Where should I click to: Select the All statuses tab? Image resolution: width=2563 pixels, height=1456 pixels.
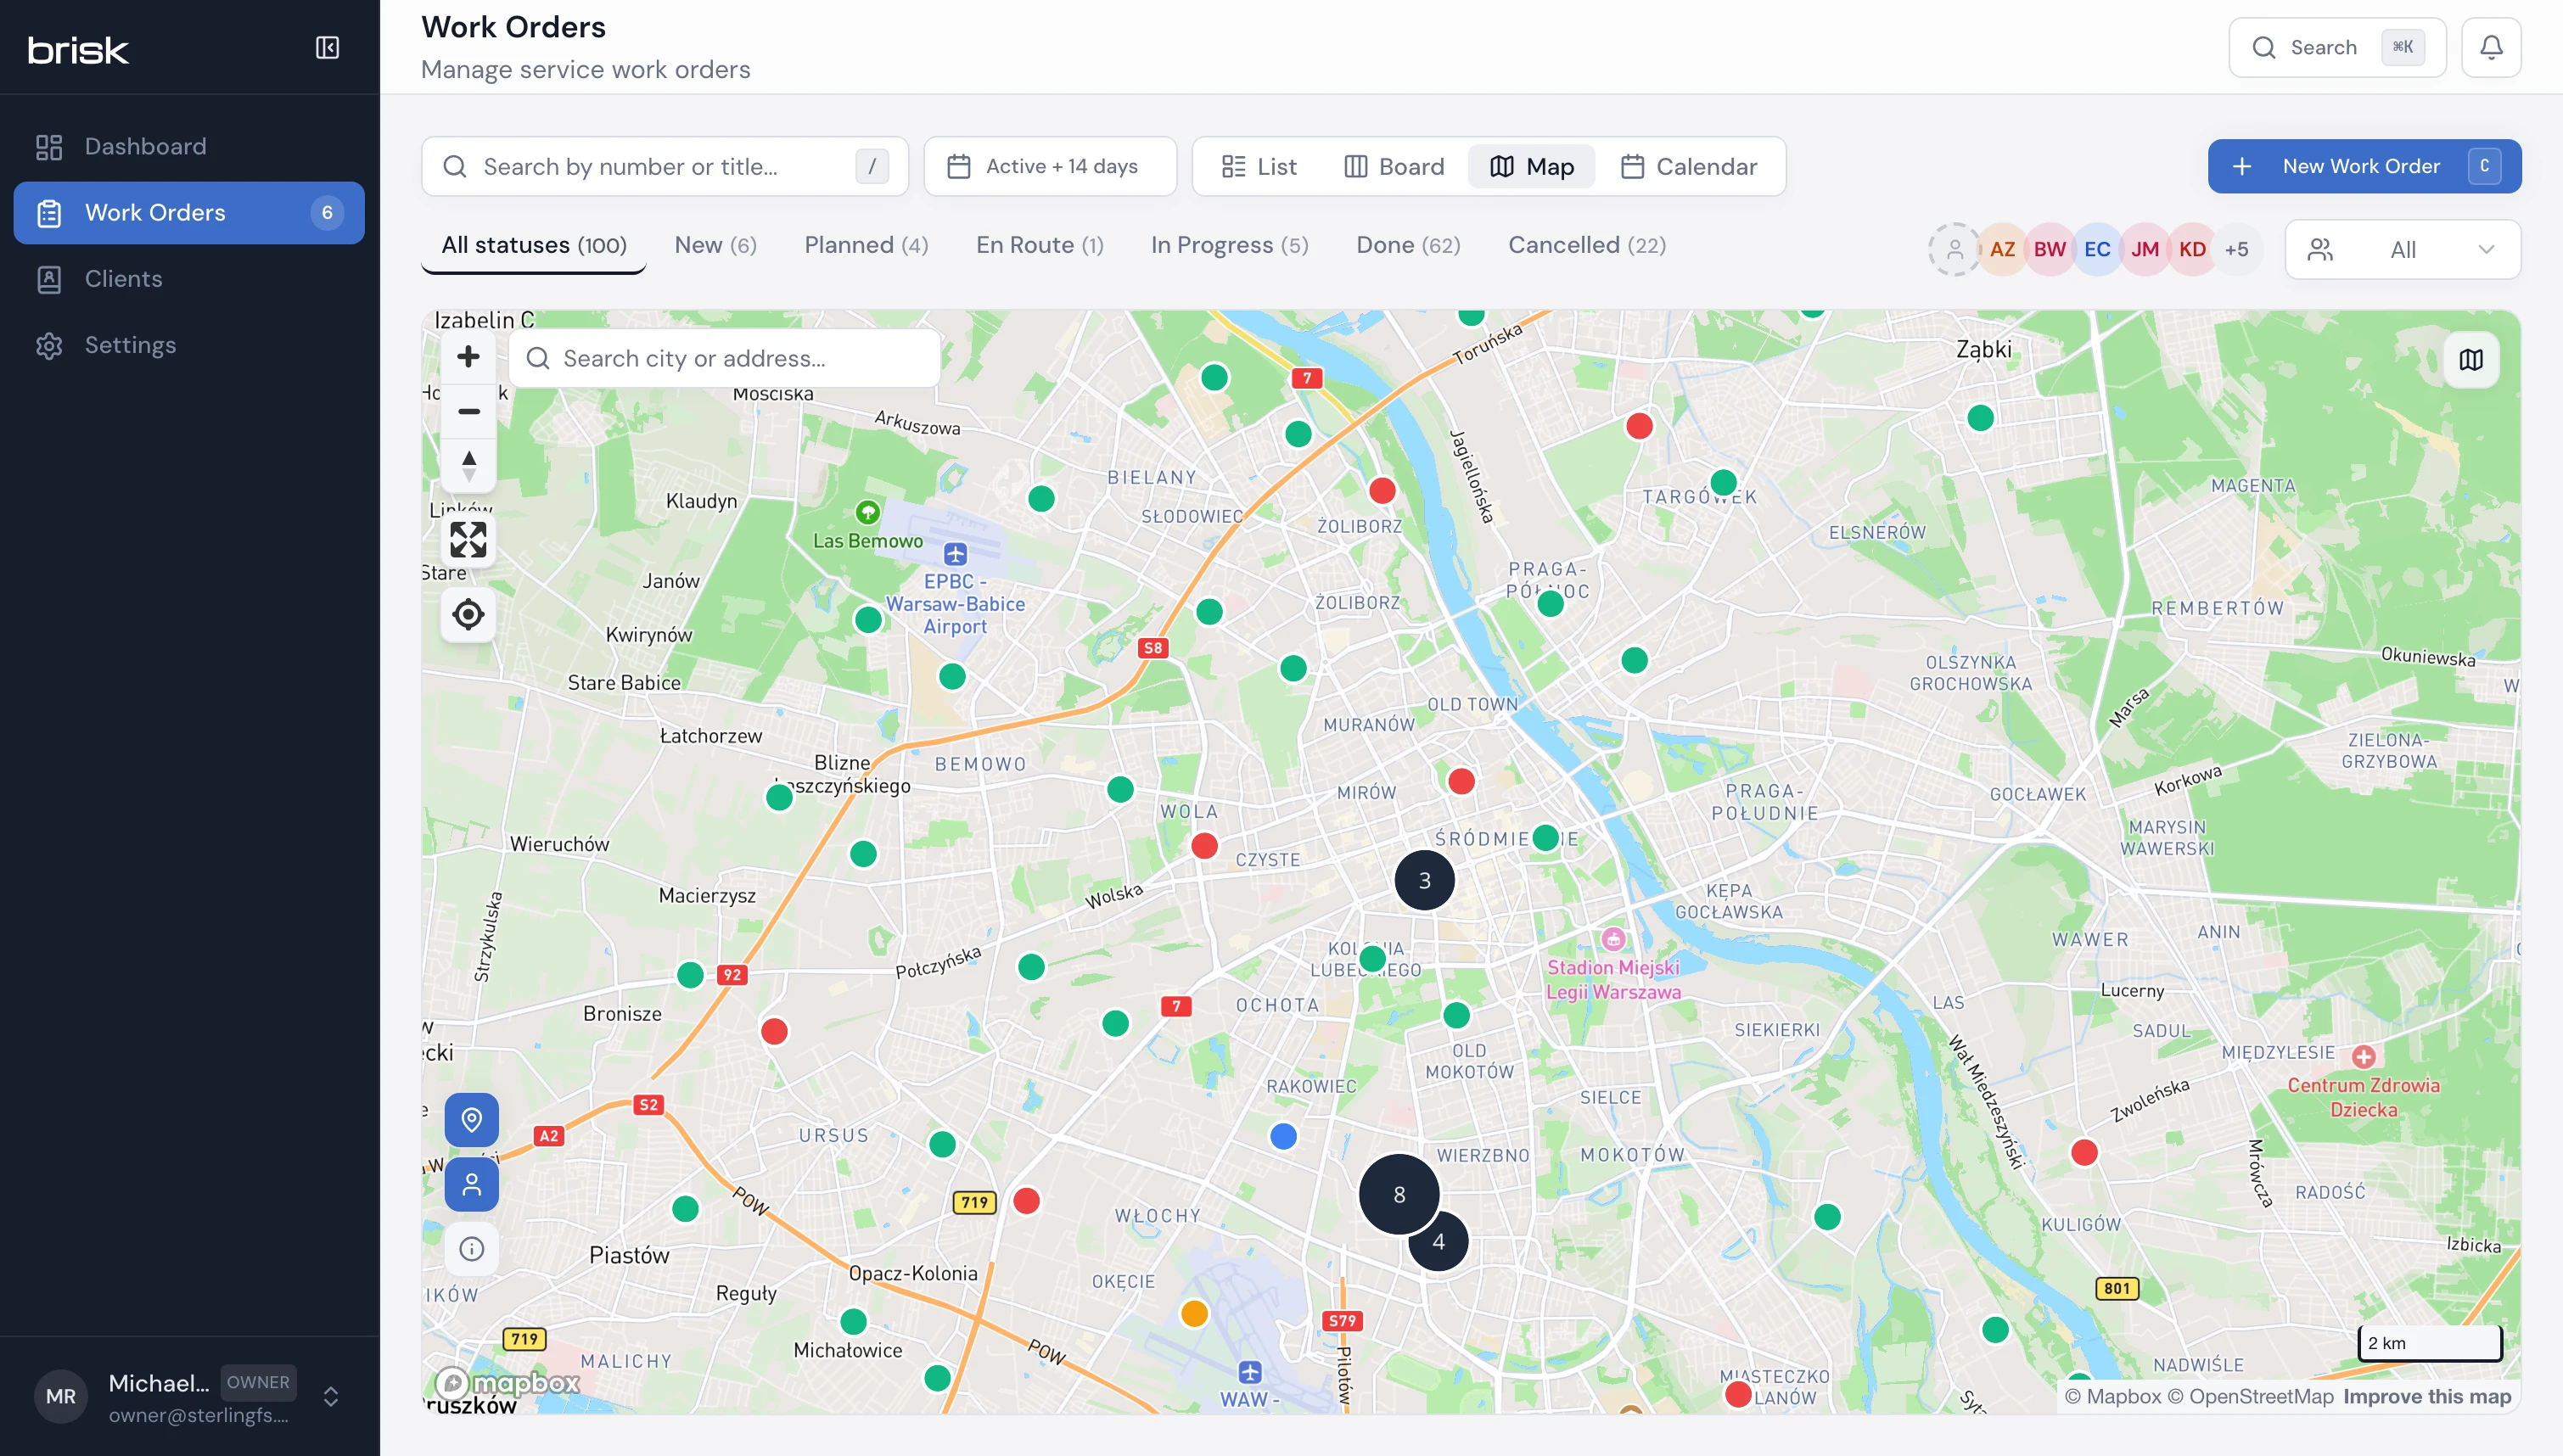pyautogui.click(x=534, y=246)
